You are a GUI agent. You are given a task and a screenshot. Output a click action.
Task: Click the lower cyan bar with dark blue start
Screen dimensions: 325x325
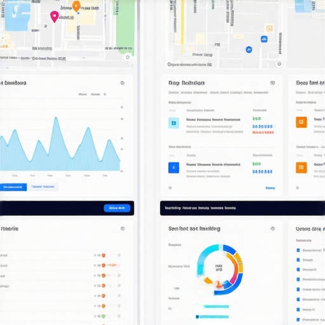(x=213, y=317)
